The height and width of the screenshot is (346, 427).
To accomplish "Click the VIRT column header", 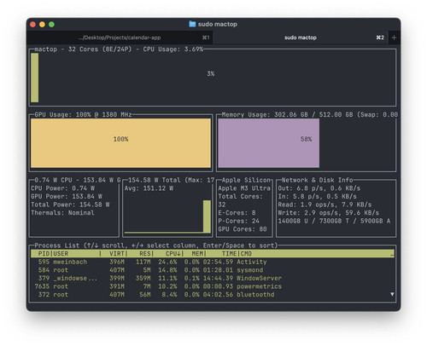I will click(118, 254).
